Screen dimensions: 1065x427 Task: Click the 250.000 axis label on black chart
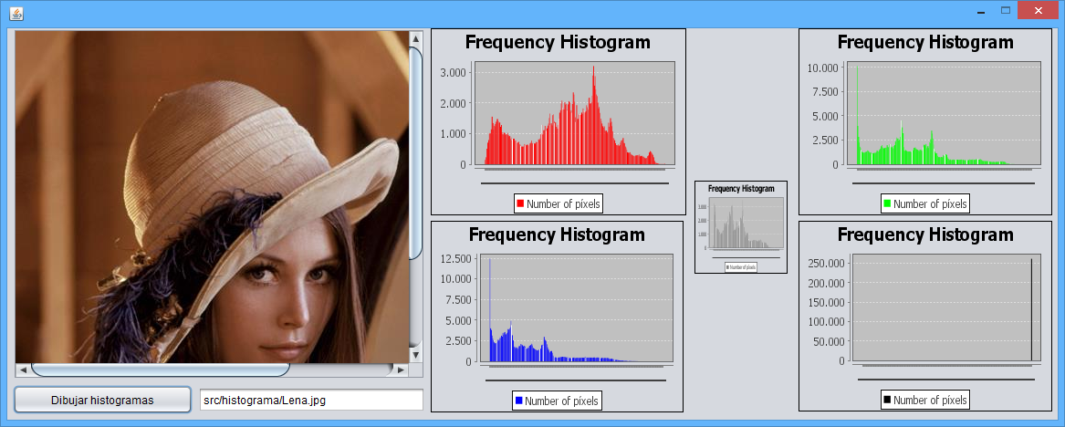click(826, 264)
